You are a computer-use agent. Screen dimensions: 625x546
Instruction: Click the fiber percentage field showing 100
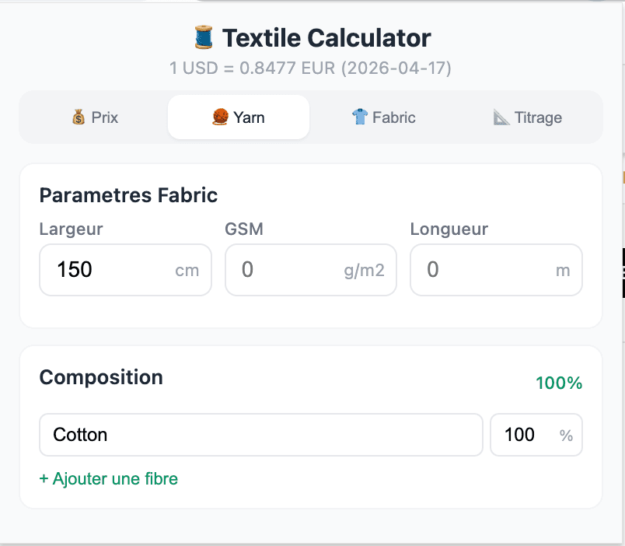525,435
